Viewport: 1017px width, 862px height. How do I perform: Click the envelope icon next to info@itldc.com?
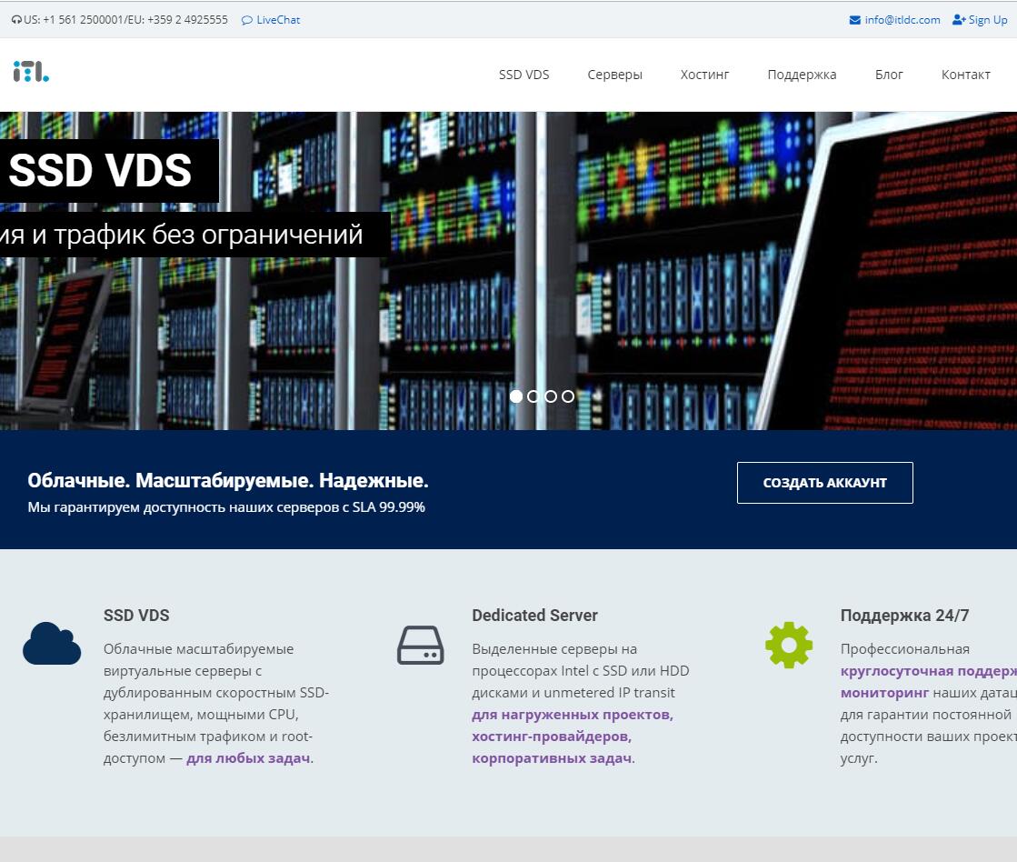pos(854,19)
